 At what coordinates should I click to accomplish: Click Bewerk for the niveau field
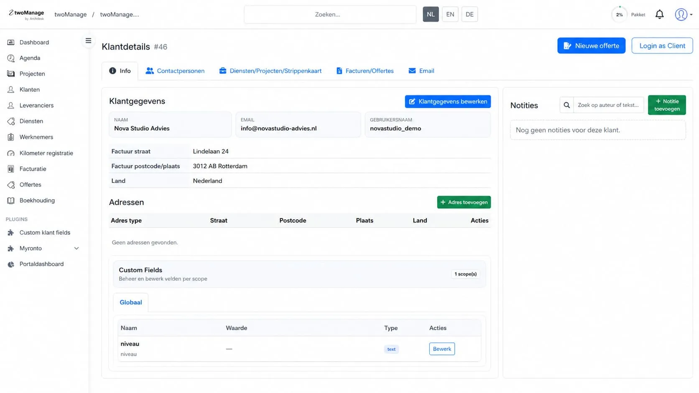(x=442, y=349)
